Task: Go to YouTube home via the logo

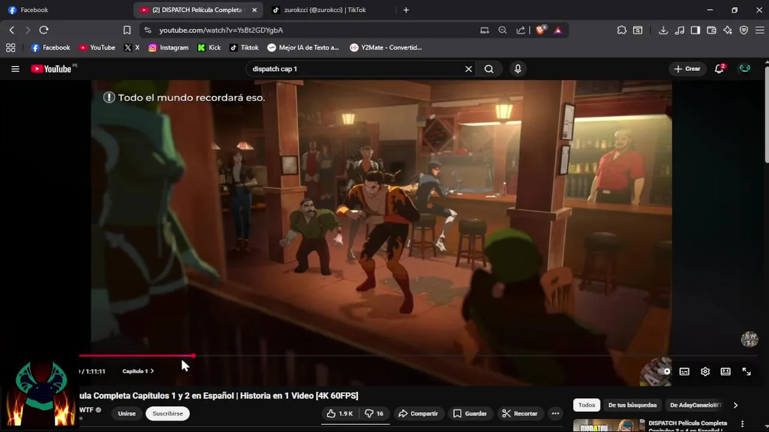Action: pos(52,69)
